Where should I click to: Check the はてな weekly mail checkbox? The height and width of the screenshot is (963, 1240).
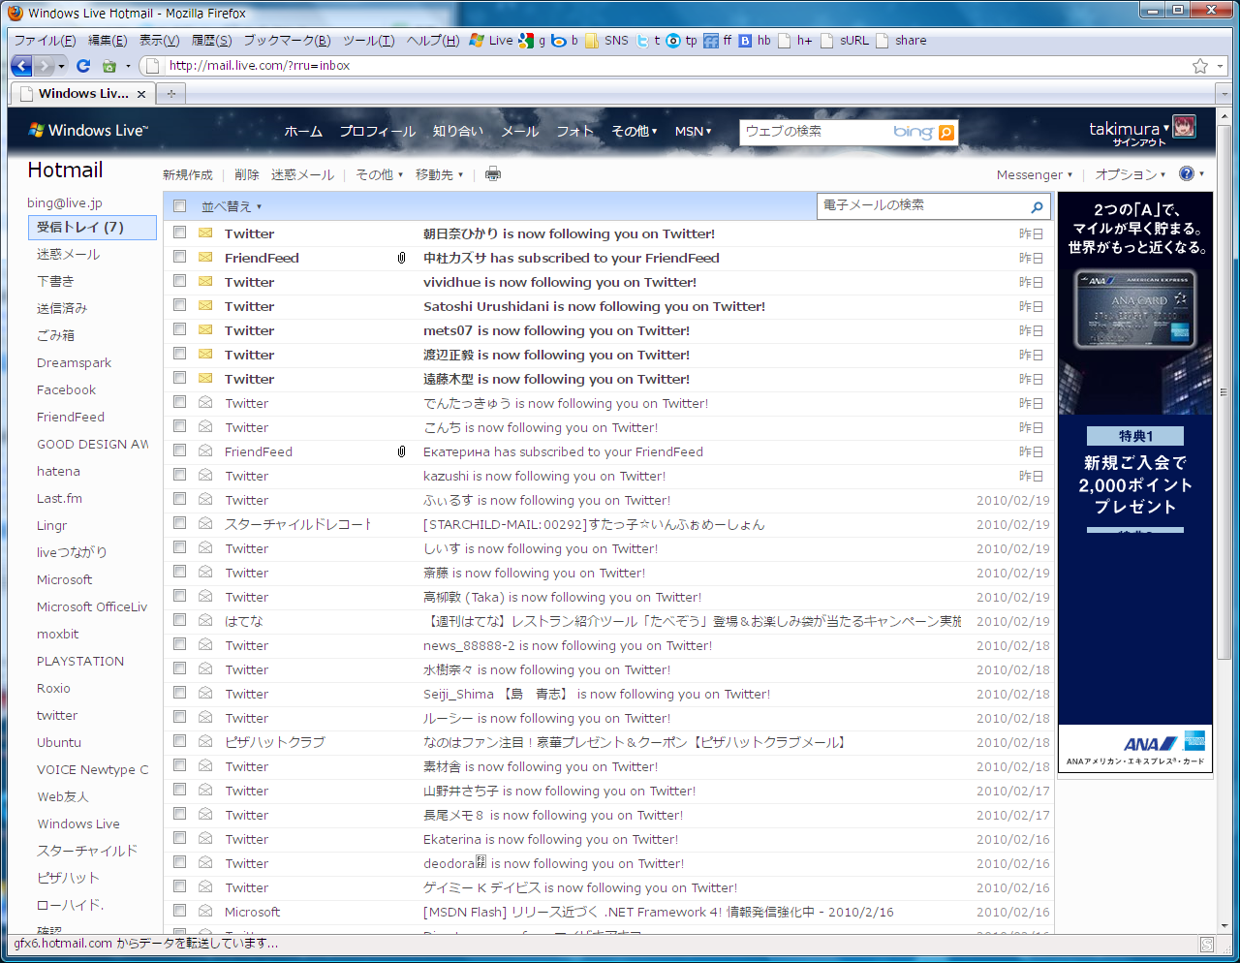[x=179, y=620]
